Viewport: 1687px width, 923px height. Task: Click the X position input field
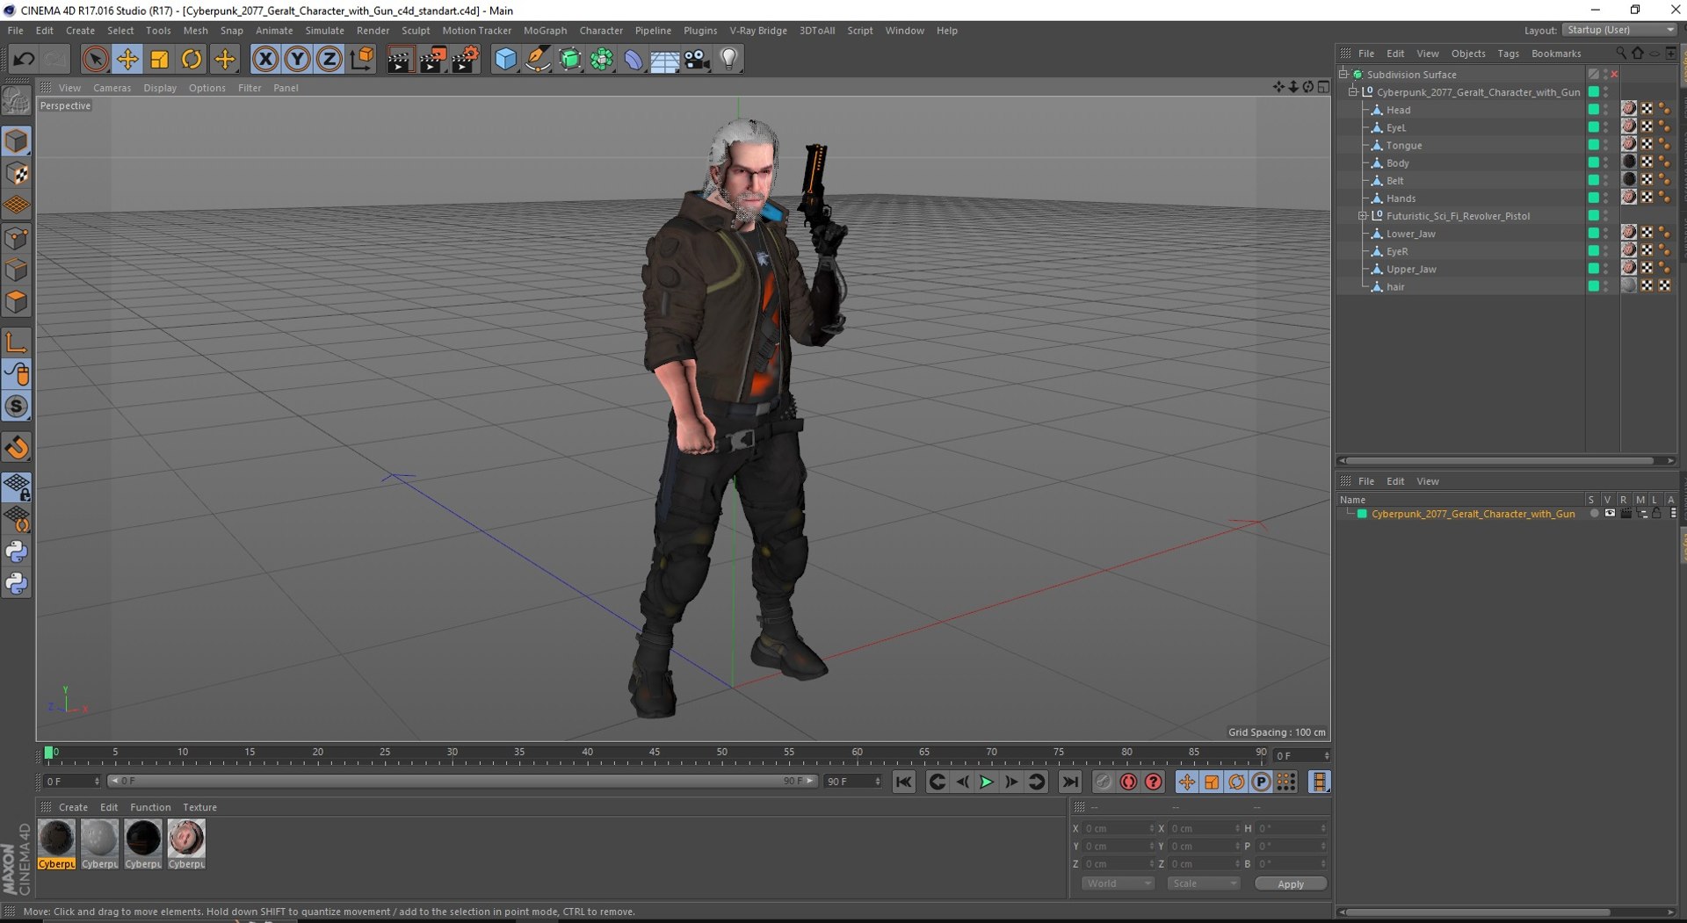(1118, 829)
